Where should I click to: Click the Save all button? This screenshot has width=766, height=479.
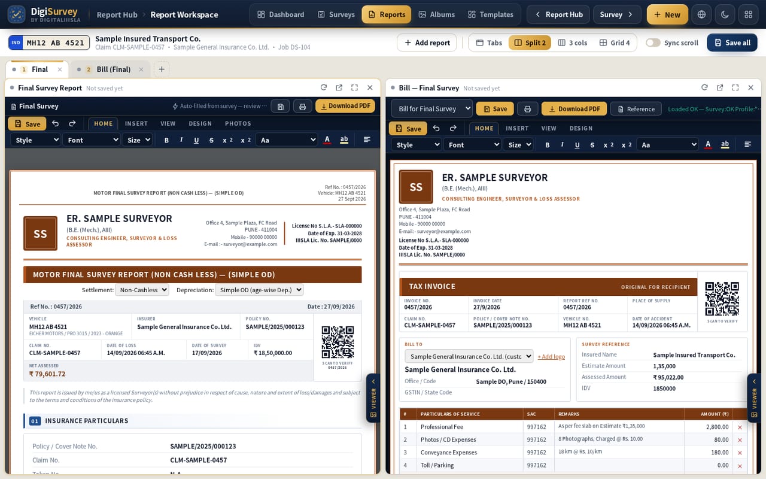tap(732, 43)
